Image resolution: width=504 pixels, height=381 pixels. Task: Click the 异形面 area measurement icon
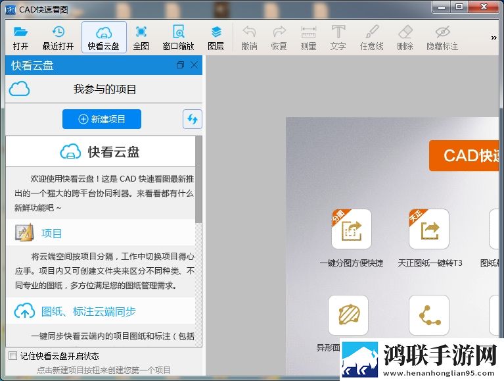click(348, 315)
